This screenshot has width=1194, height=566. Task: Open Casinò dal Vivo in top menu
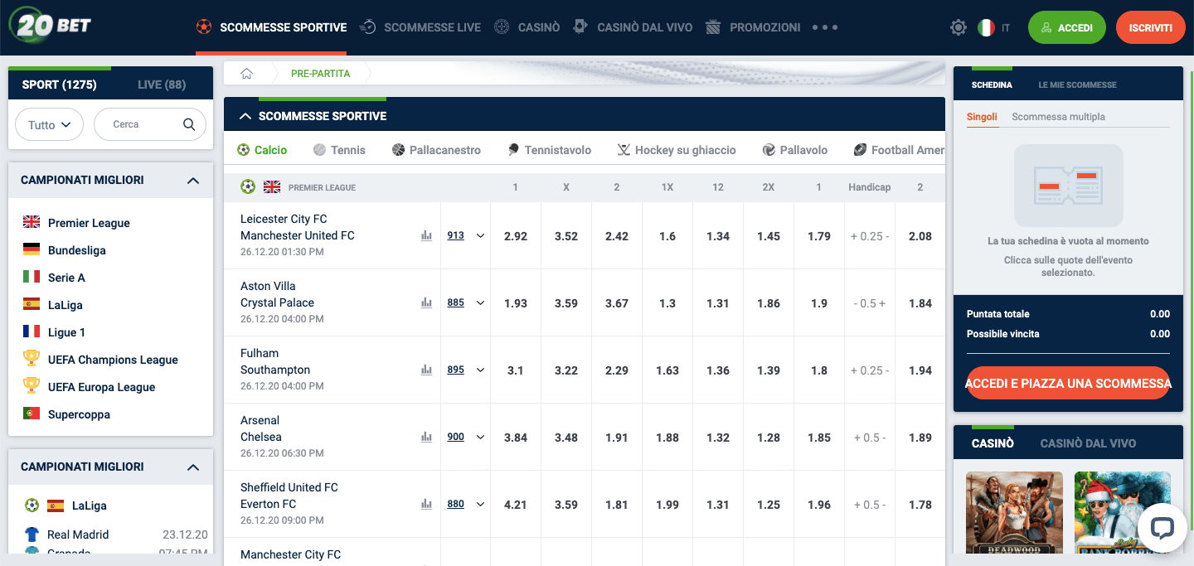(633, 27)
